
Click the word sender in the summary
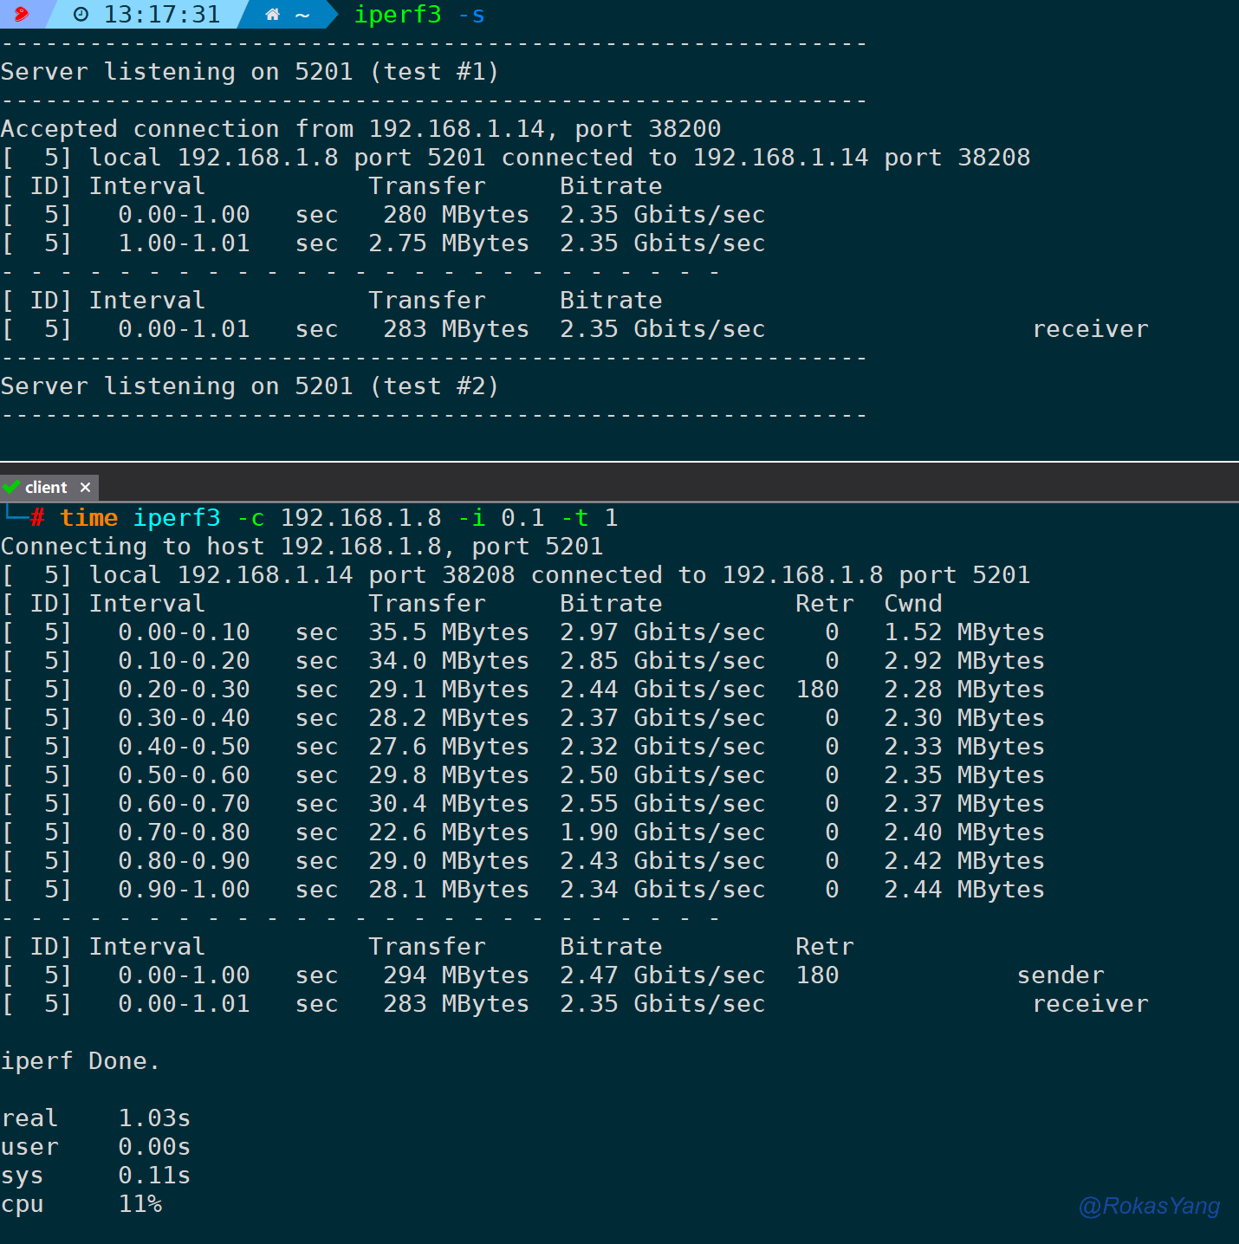click(1061, 975)
